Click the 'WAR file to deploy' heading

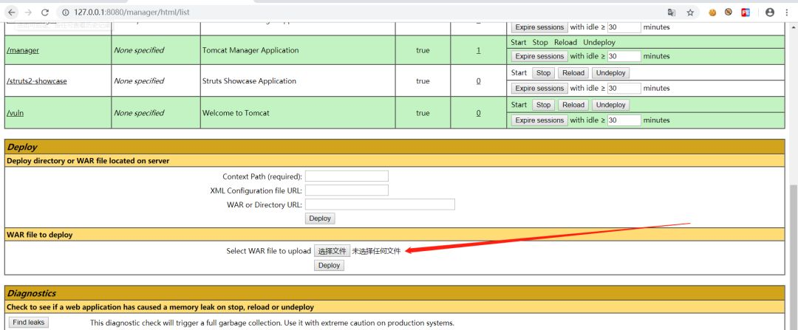point(40,235)
